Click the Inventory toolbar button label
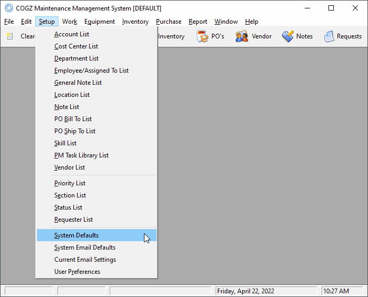 (x=171, y=36)
